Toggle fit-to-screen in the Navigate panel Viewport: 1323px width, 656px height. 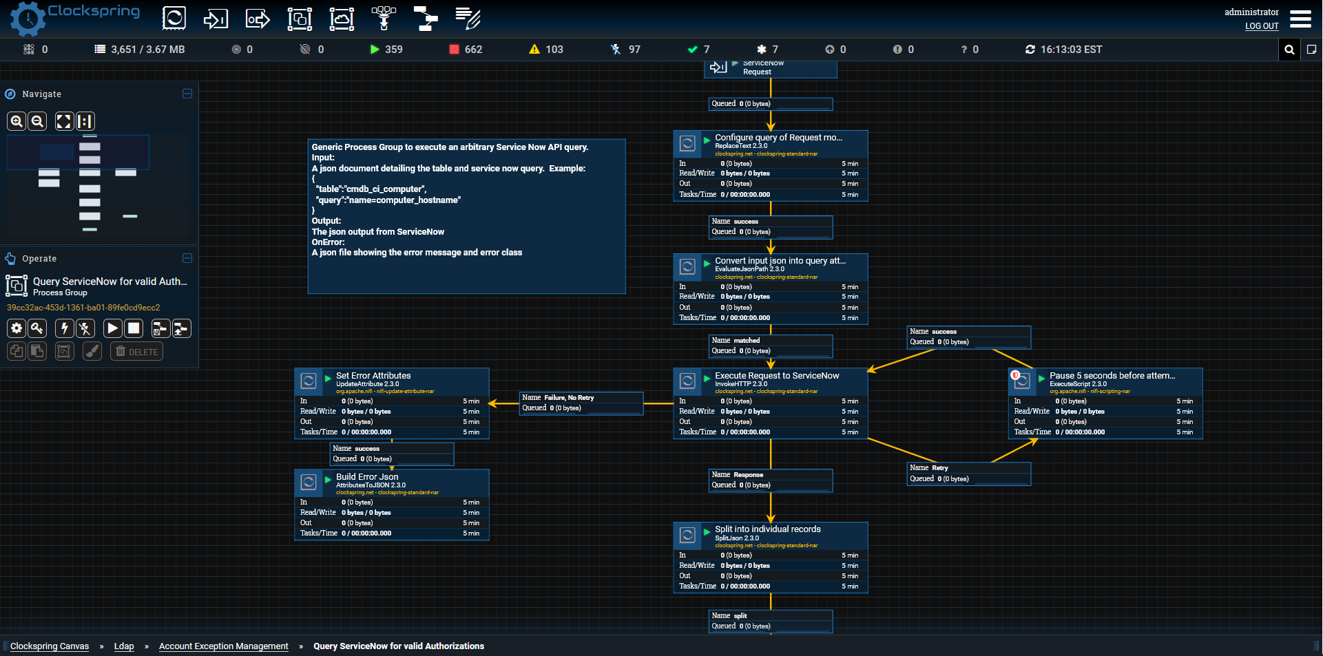click(x=63, y=120)
